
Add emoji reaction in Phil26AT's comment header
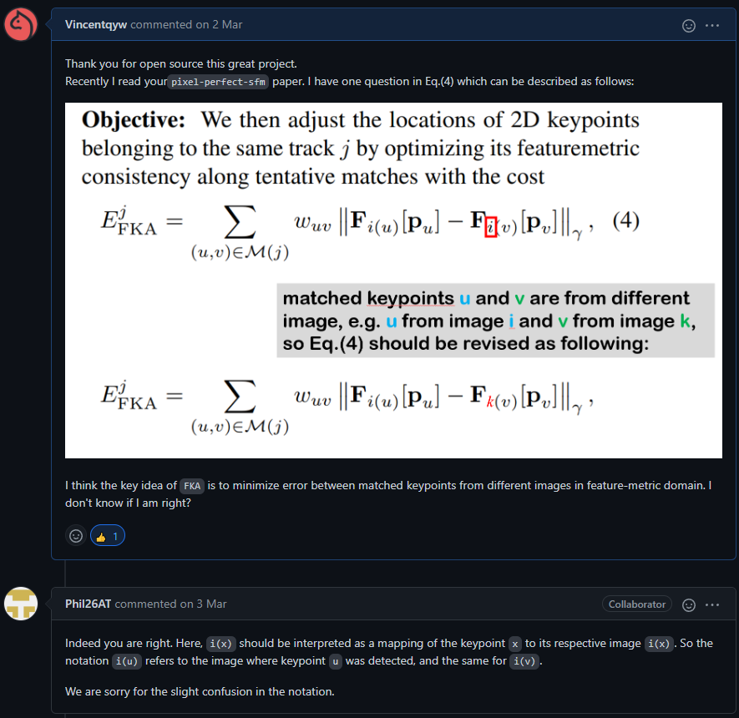689,604
